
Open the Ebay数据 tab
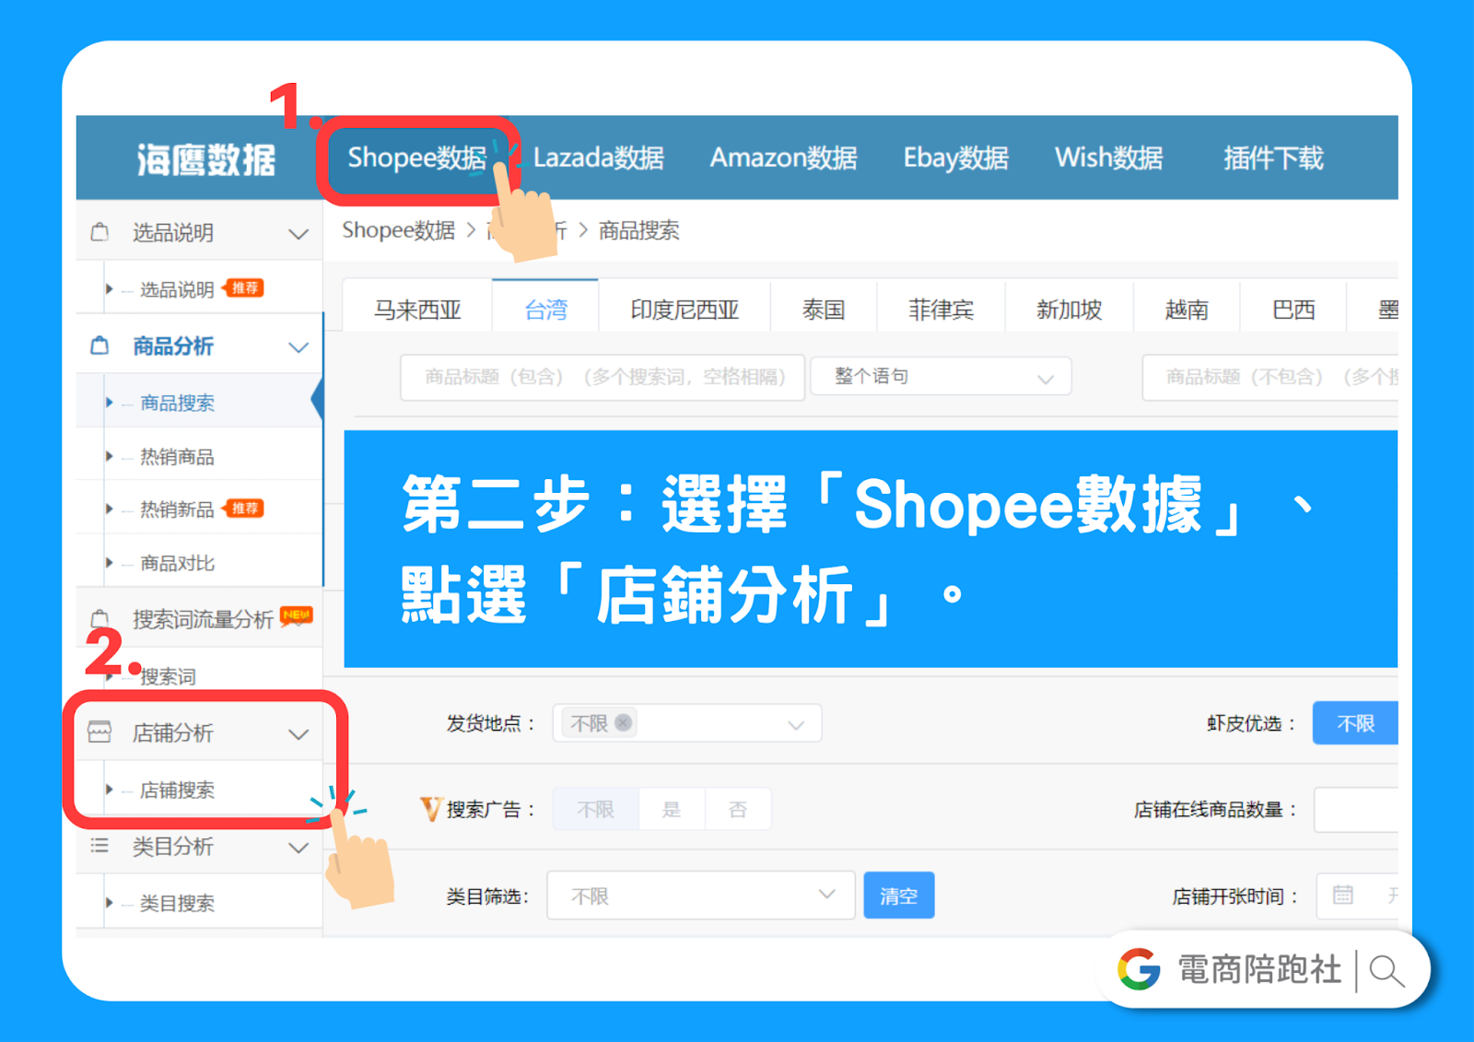point(955,158)
